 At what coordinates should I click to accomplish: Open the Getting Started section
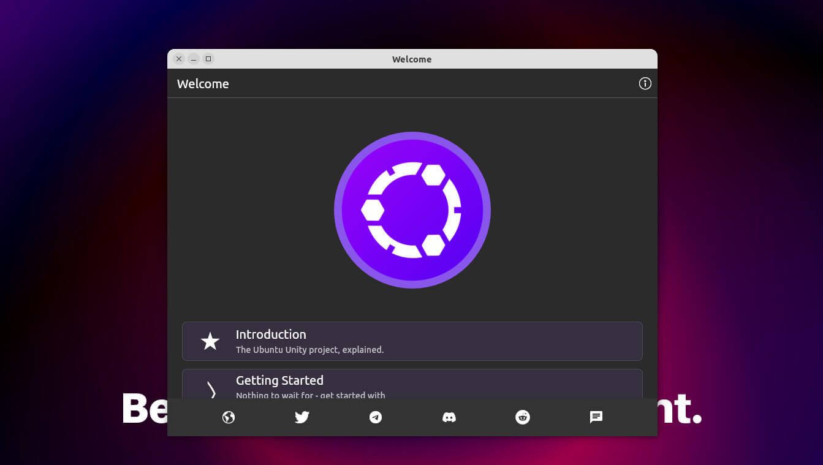click(279, 380)
